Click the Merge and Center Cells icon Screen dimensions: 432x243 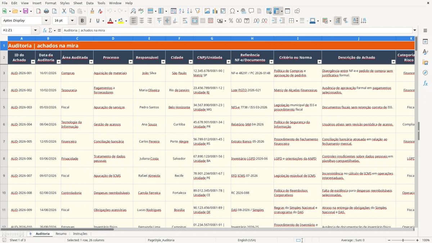click(195, 21)
